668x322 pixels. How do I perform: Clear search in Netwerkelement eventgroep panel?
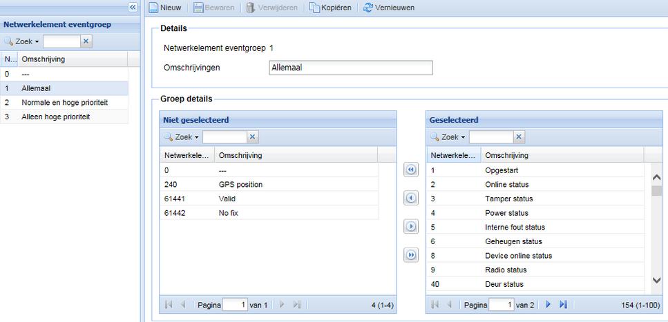[86, 41]
